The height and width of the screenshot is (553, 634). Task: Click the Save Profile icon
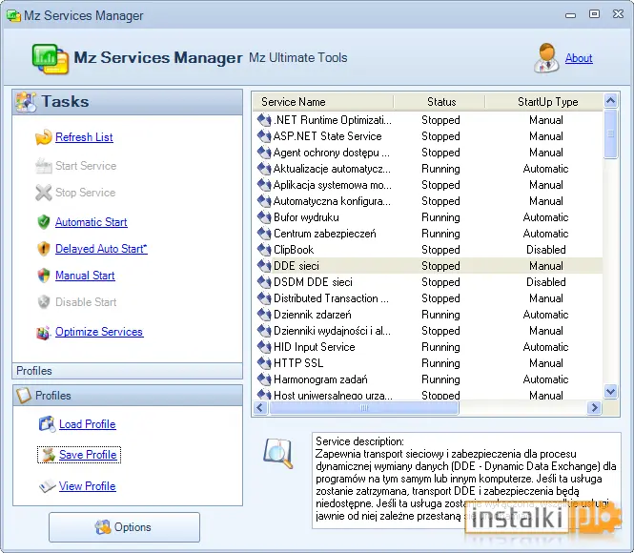tap(48, 455)
